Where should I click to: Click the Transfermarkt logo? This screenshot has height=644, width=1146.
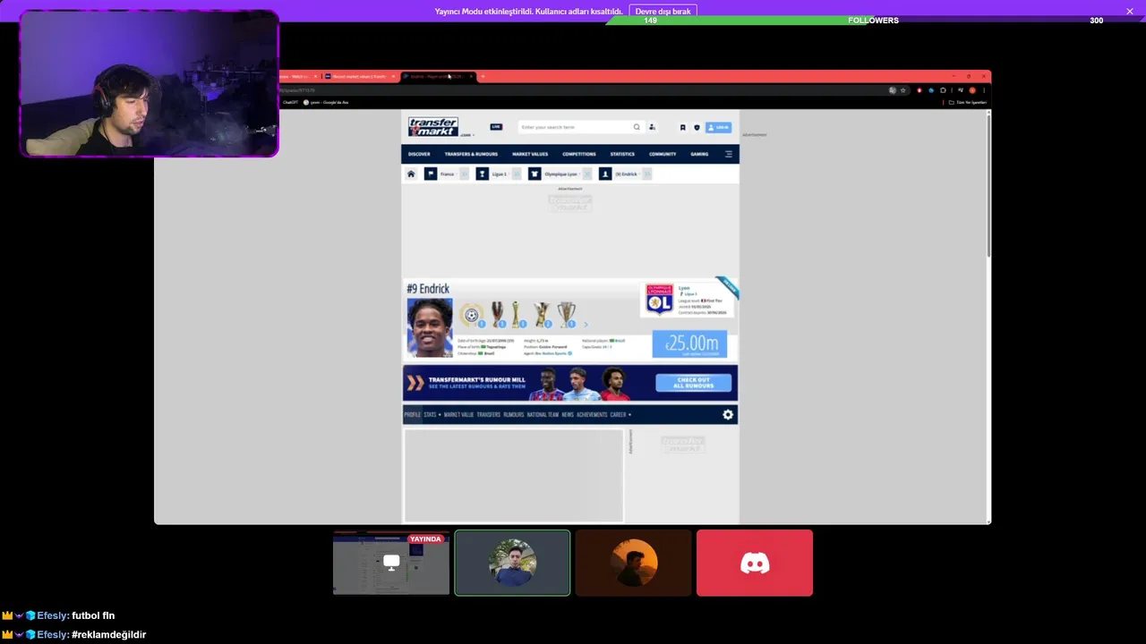(433, 126)
